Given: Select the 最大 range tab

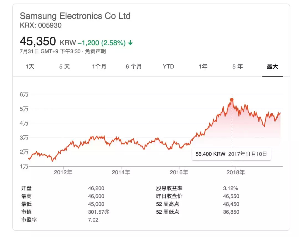Looking at the screenshot, I should click(272, 67).
